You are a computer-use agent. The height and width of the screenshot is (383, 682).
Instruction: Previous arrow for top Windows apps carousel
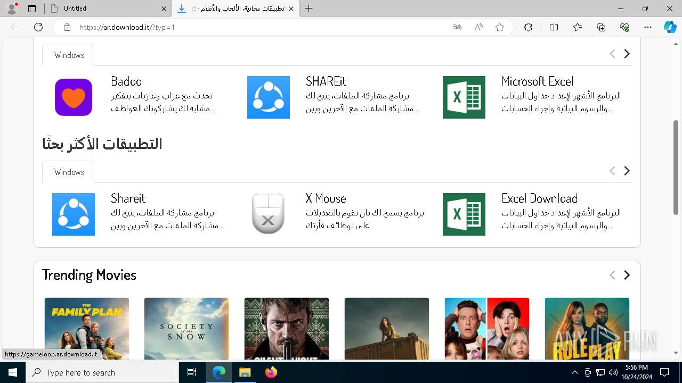click(x=612, y=54)
